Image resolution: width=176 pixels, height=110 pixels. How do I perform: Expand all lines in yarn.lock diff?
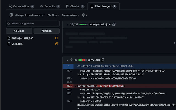click(71, 60)
